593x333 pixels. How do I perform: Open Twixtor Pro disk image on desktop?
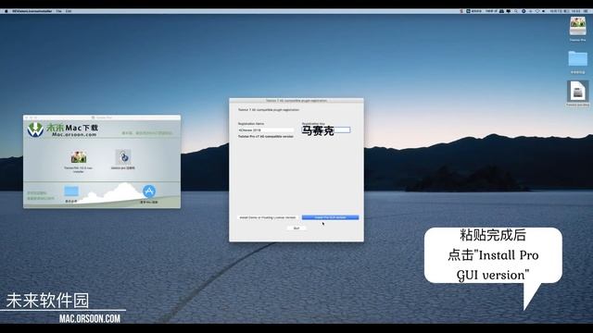coord(577,26)
